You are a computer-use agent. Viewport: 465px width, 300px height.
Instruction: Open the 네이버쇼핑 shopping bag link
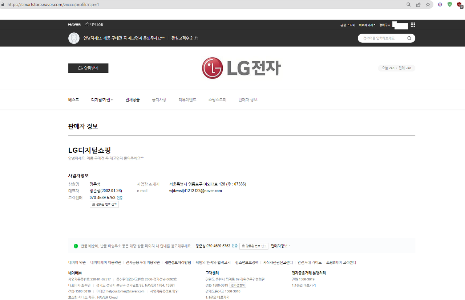pos(94,25)
